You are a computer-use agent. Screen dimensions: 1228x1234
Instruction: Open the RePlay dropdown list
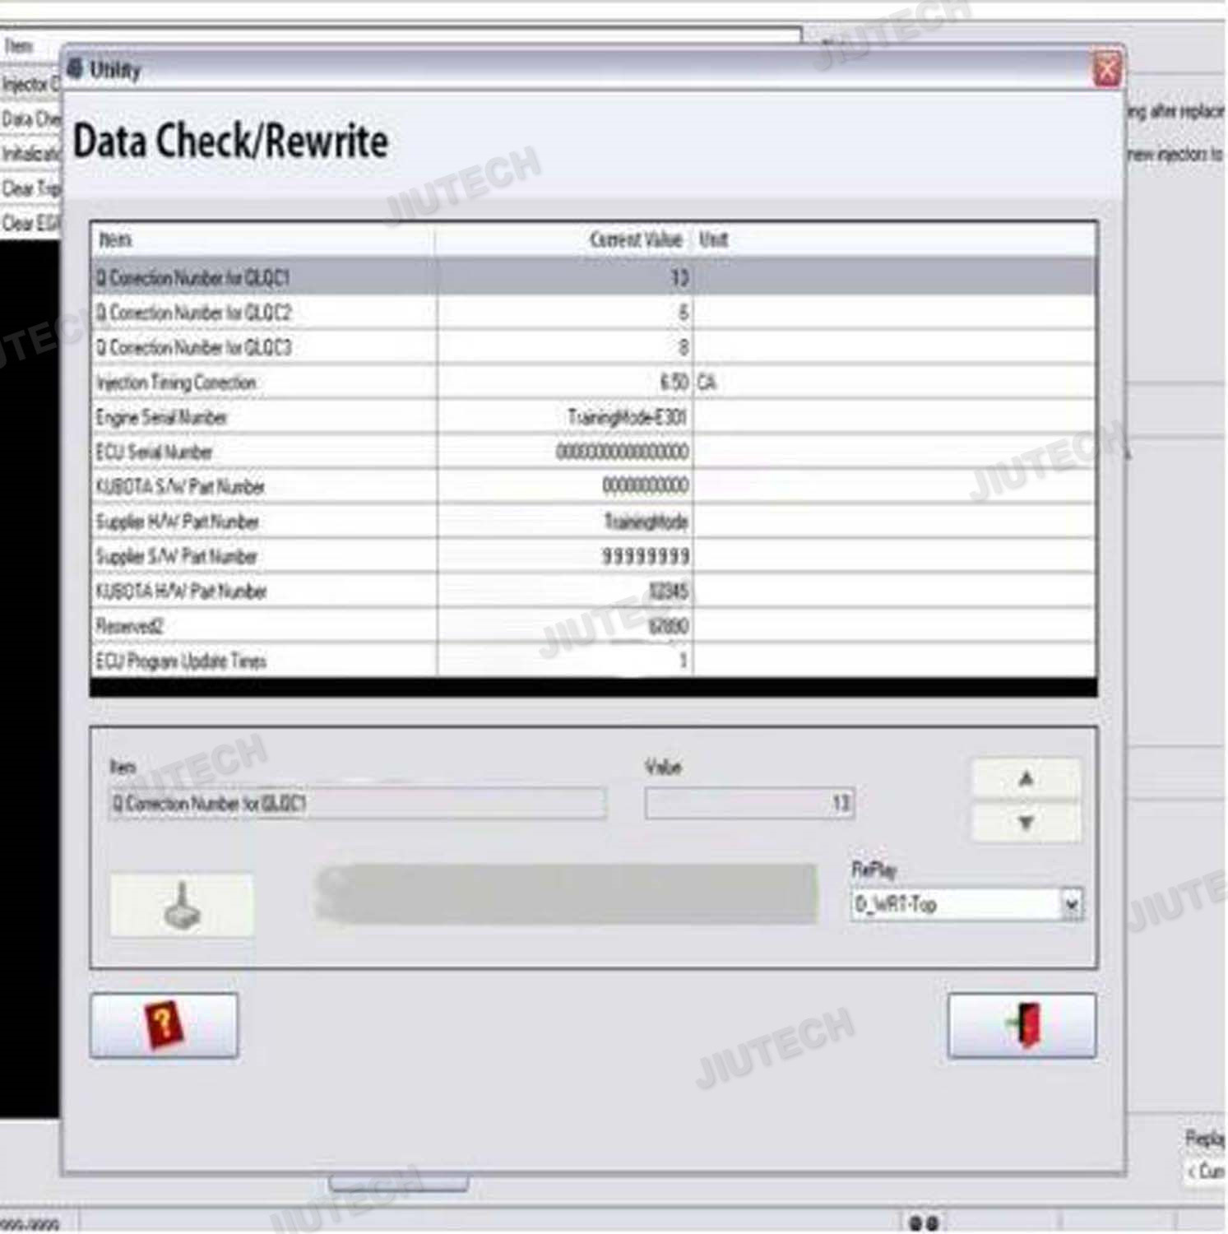[x=1071, y=905]
